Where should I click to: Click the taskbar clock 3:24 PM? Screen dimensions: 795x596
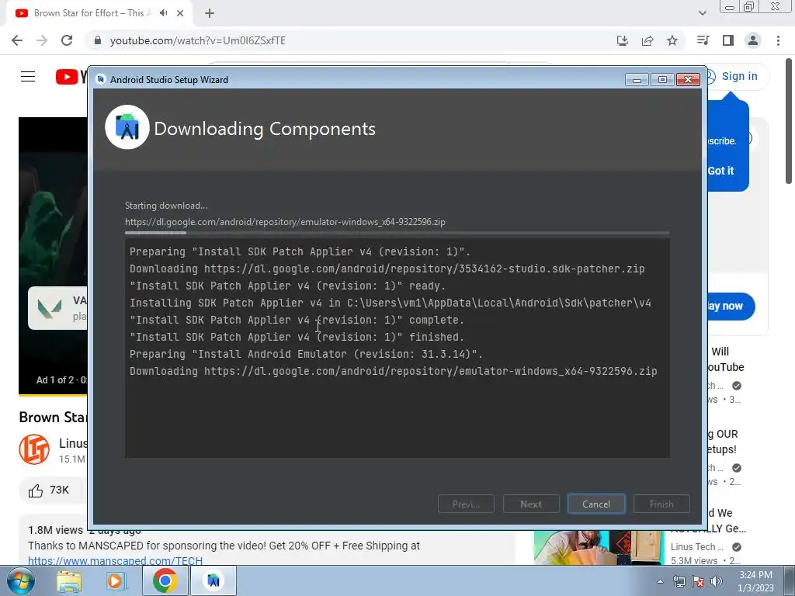pyautogui.click(x=755, y=581)
